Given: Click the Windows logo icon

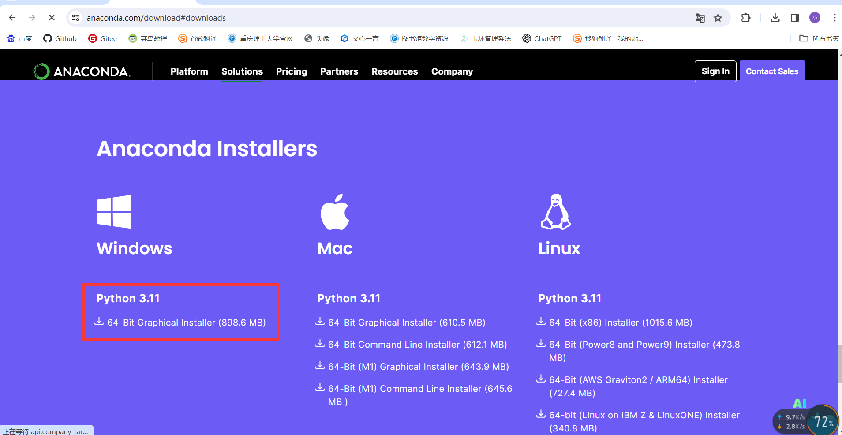Looking at the screenshot, I should point(114,212).
